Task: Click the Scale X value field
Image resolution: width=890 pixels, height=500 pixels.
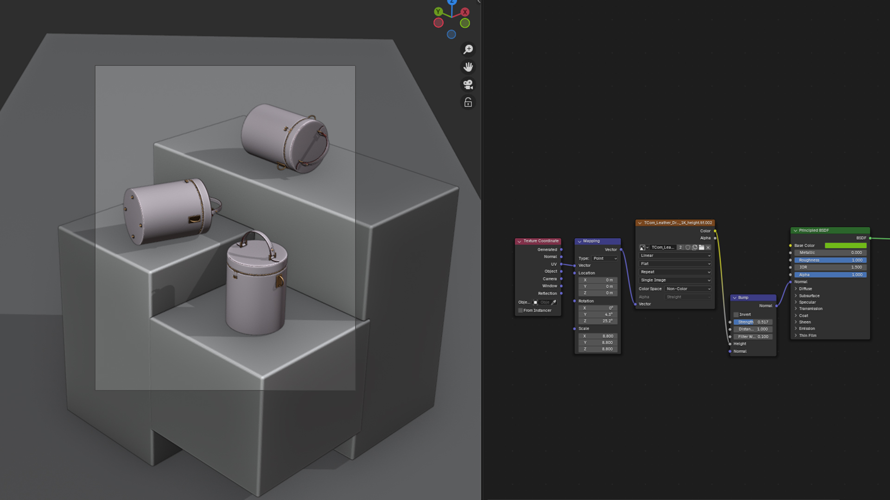Action: (x=598, y=336)
